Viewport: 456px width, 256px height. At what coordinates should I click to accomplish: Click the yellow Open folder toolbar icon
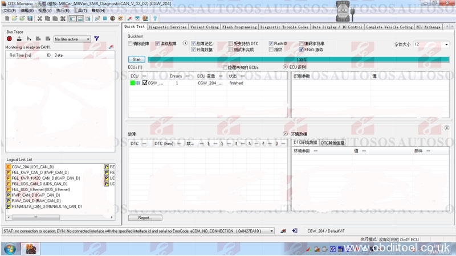click(x=14, y=19)
